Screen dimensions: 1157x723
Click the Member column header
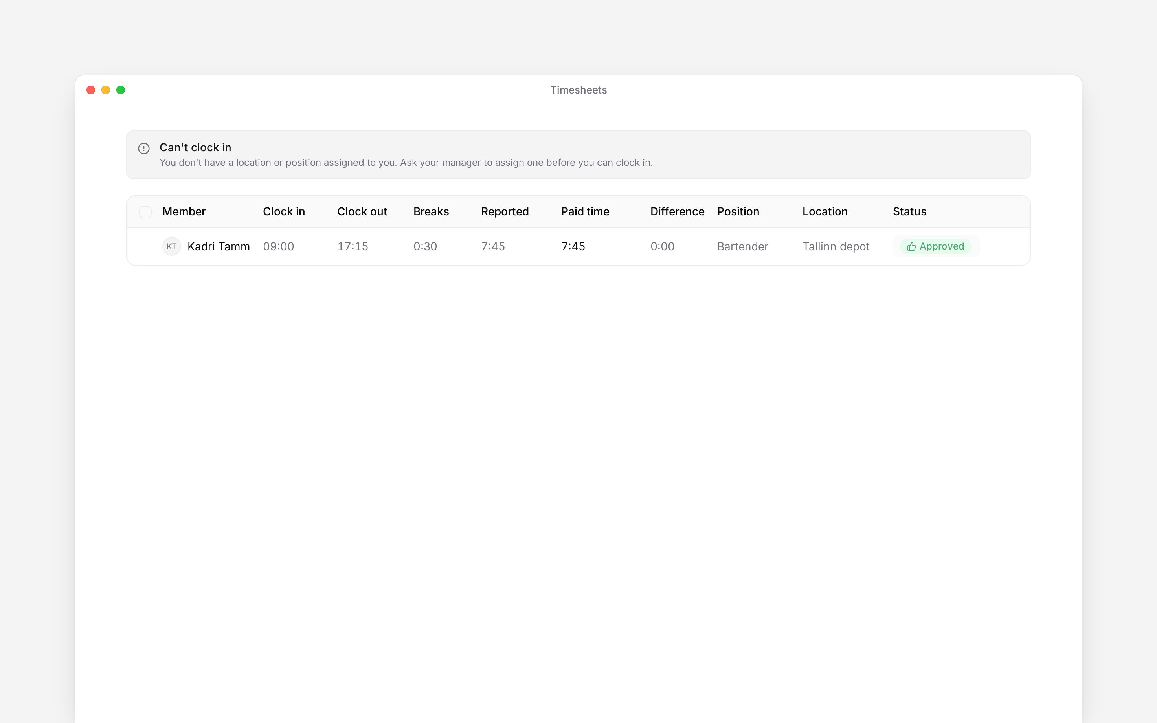[184, 211]
